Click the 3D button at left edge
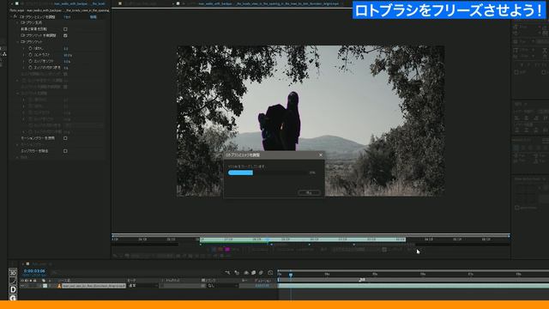549x309 pixels. pos(13,273)
